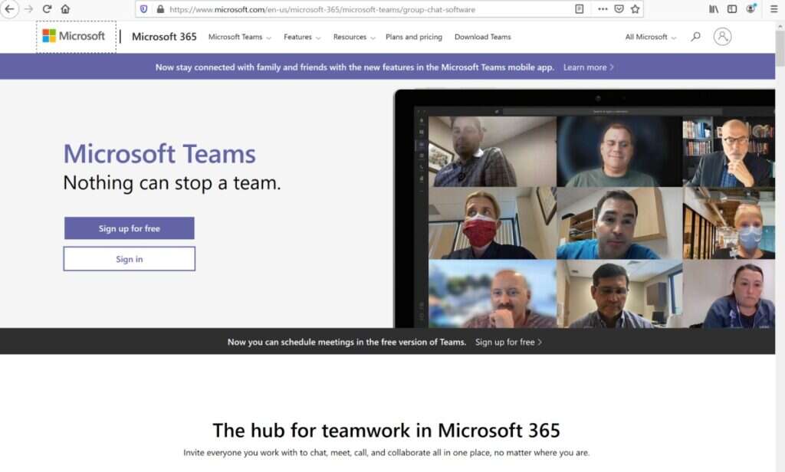Screen dimensions: 785x472
Task: Follow the Learn more link in the banner
Action: click(x=586, y=67)
